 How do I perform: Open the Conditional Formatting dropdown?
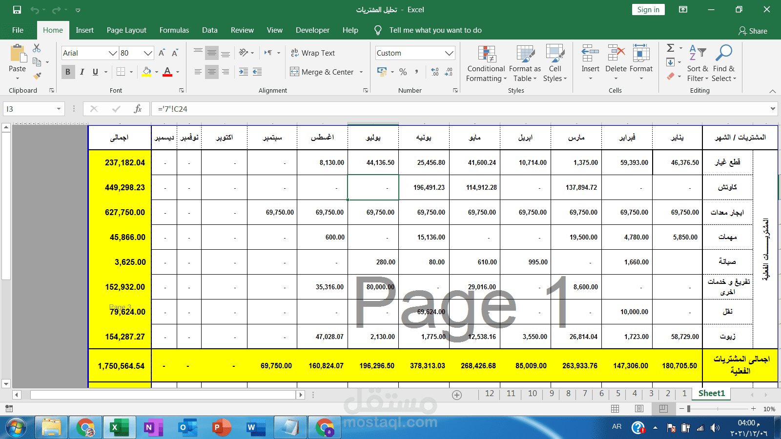tap(486, 63)
